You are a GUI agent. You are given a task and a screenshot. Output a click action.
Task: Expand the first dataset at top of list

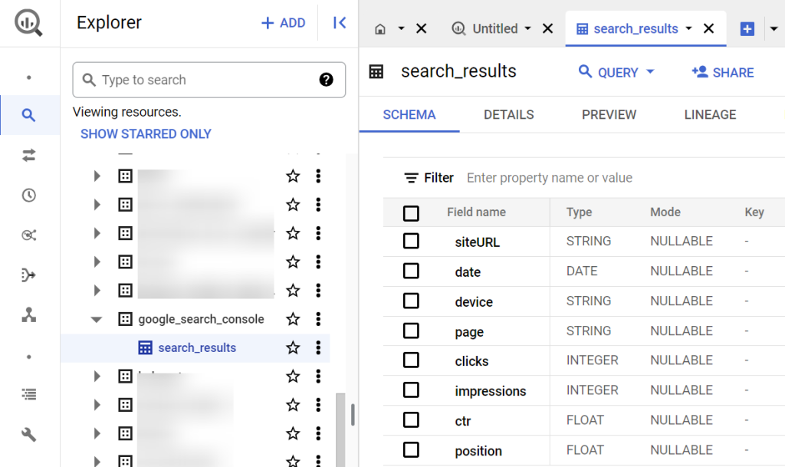point(97,176)
